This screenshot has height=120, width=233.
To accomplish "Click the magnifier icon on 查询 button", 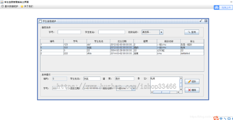I will pyautogui.click(x=189, y=32).
